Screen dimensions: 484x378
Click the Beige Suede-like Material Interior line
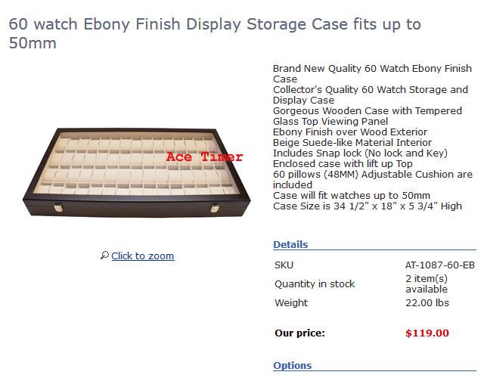point(352,142)
